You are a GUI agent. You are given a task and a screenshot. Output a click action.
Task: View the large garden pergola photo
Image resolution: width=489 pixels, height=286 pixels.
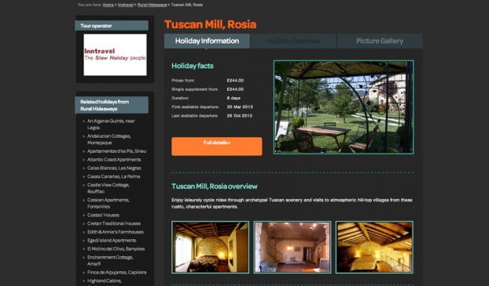[x=344, y=107]
